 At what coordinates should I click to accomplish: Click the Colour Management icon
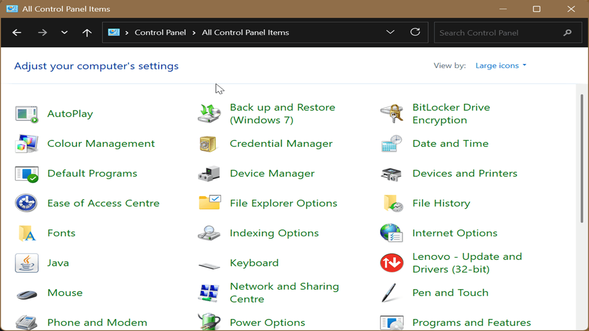pyautogui.click(x=27, y=144)
